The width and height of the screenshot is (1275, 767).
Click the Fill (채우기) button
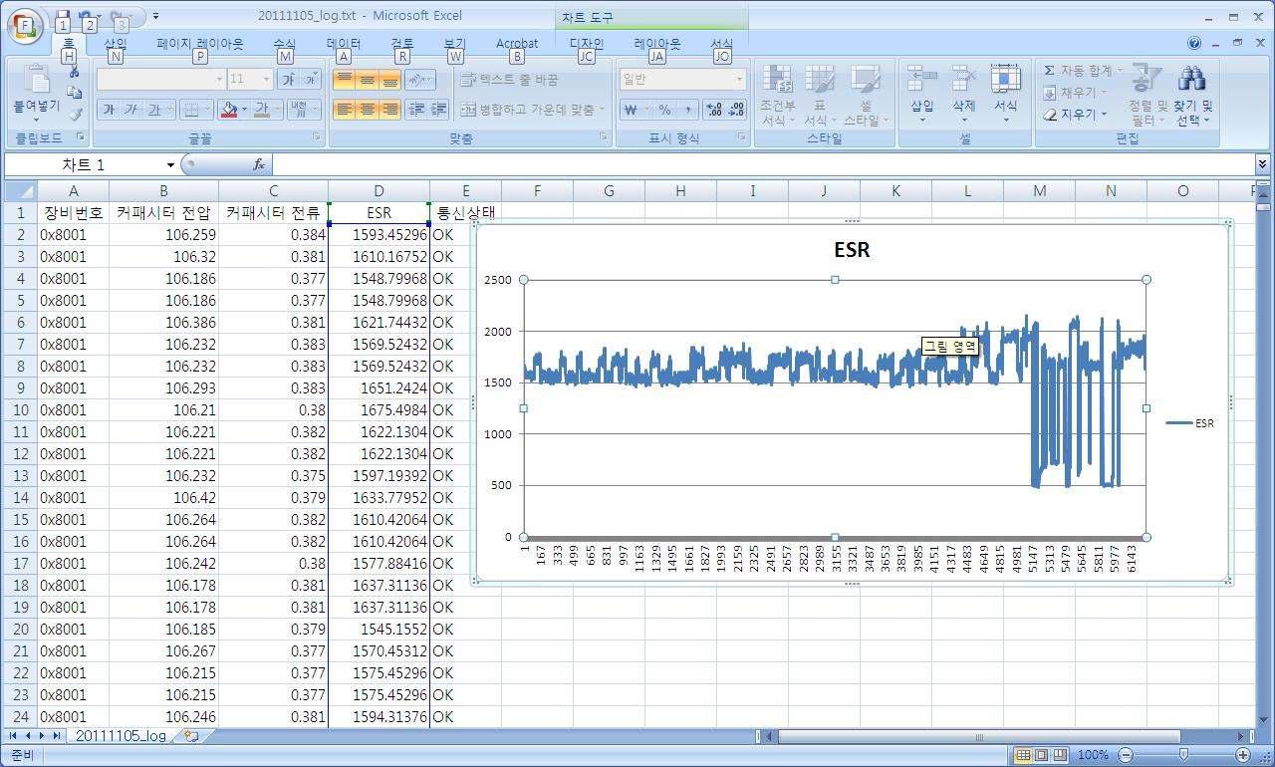(x=1076, y=93)
